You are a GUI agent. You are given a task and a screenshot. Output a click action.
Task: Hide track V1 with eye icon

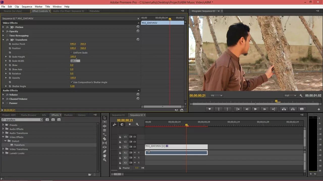tap(135, 147)
